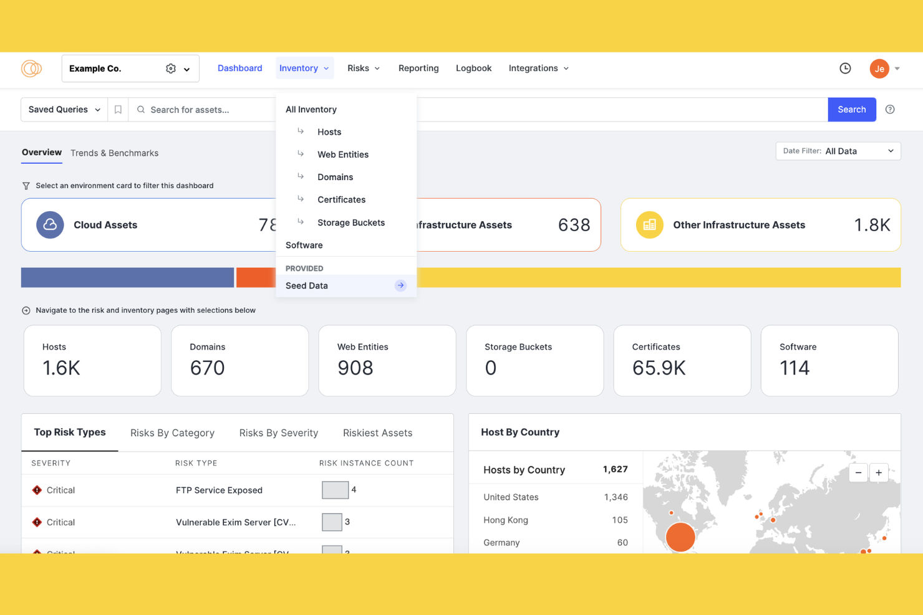Click the bookmark icon beside Saved Queries
923x615 pixels.
[118, 109]
